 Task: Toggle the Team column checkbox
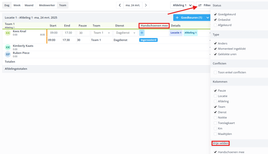coord(215,107)
